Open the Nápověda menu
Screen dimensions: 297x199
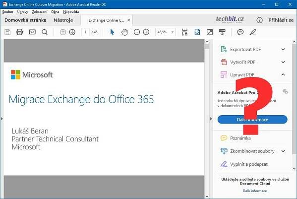click(71, 12)
